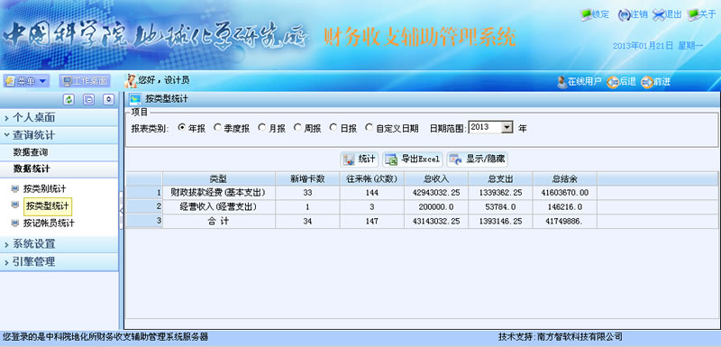
Task: Go forward with the 前进 icon
Action: (647, 82)
